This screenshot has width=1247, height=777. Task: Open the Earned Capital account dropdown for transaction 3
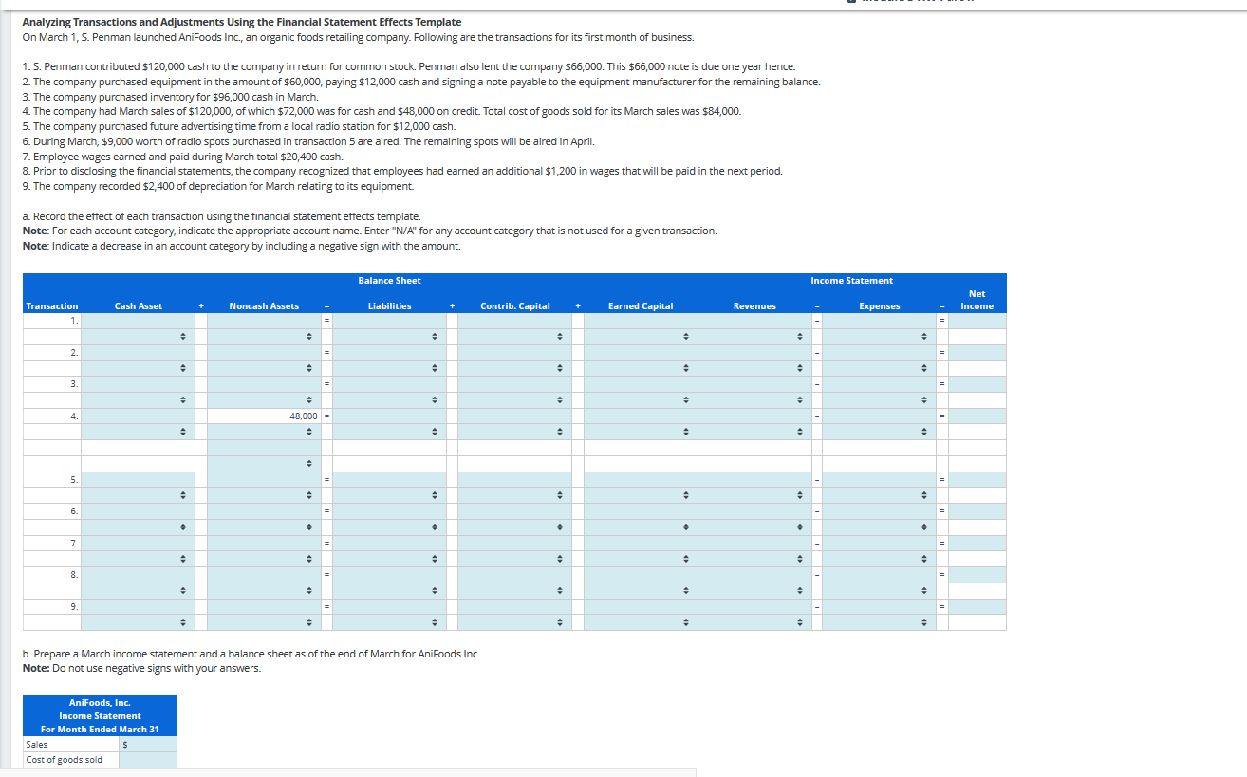point(687,399)
